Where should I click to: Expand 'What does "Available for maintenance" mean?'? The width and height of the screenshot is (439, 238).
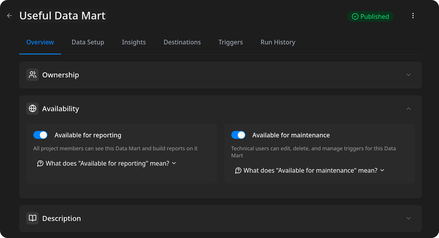(x=310, y=170)
